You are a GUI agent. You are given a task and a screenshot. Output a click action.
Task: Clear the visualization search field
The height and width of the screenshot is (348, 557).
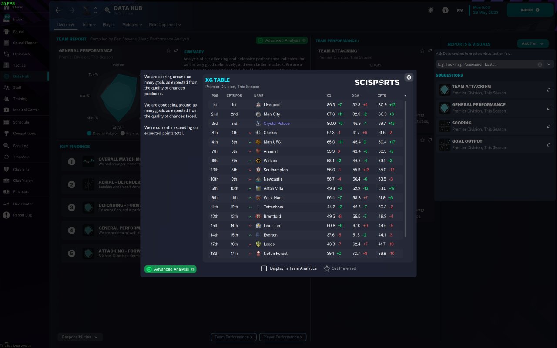click(540, 64)
